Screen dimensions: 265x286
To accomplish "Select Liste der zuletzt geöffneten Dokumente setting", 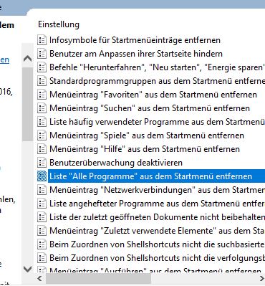I will [x=157, y=217].
